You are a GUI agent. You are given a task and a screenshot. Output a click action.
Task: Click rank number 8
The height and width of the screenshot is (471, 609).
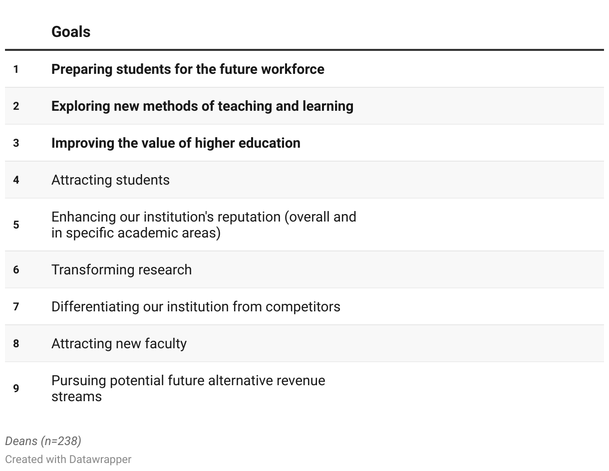click(x=16, y=344)
